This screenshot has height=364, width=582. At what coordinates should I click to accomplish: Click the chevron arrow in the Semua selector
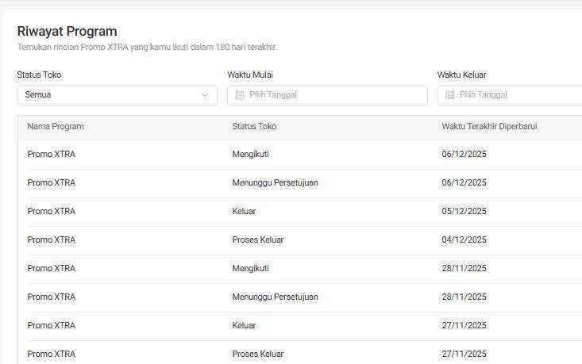pyautogui.click(x=205, y=95)
